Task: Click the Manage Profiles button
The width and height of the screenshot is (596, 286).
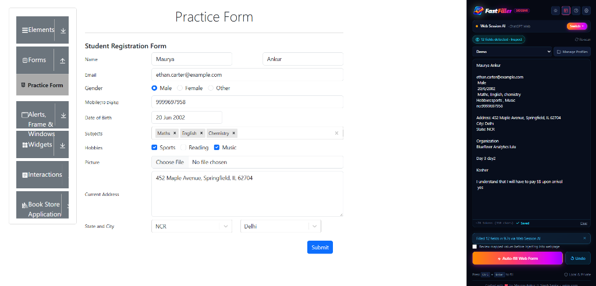Action: click(572, 52)
